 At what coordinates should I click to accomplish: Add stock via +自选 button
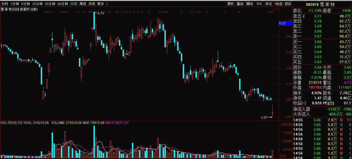[278, 4]
